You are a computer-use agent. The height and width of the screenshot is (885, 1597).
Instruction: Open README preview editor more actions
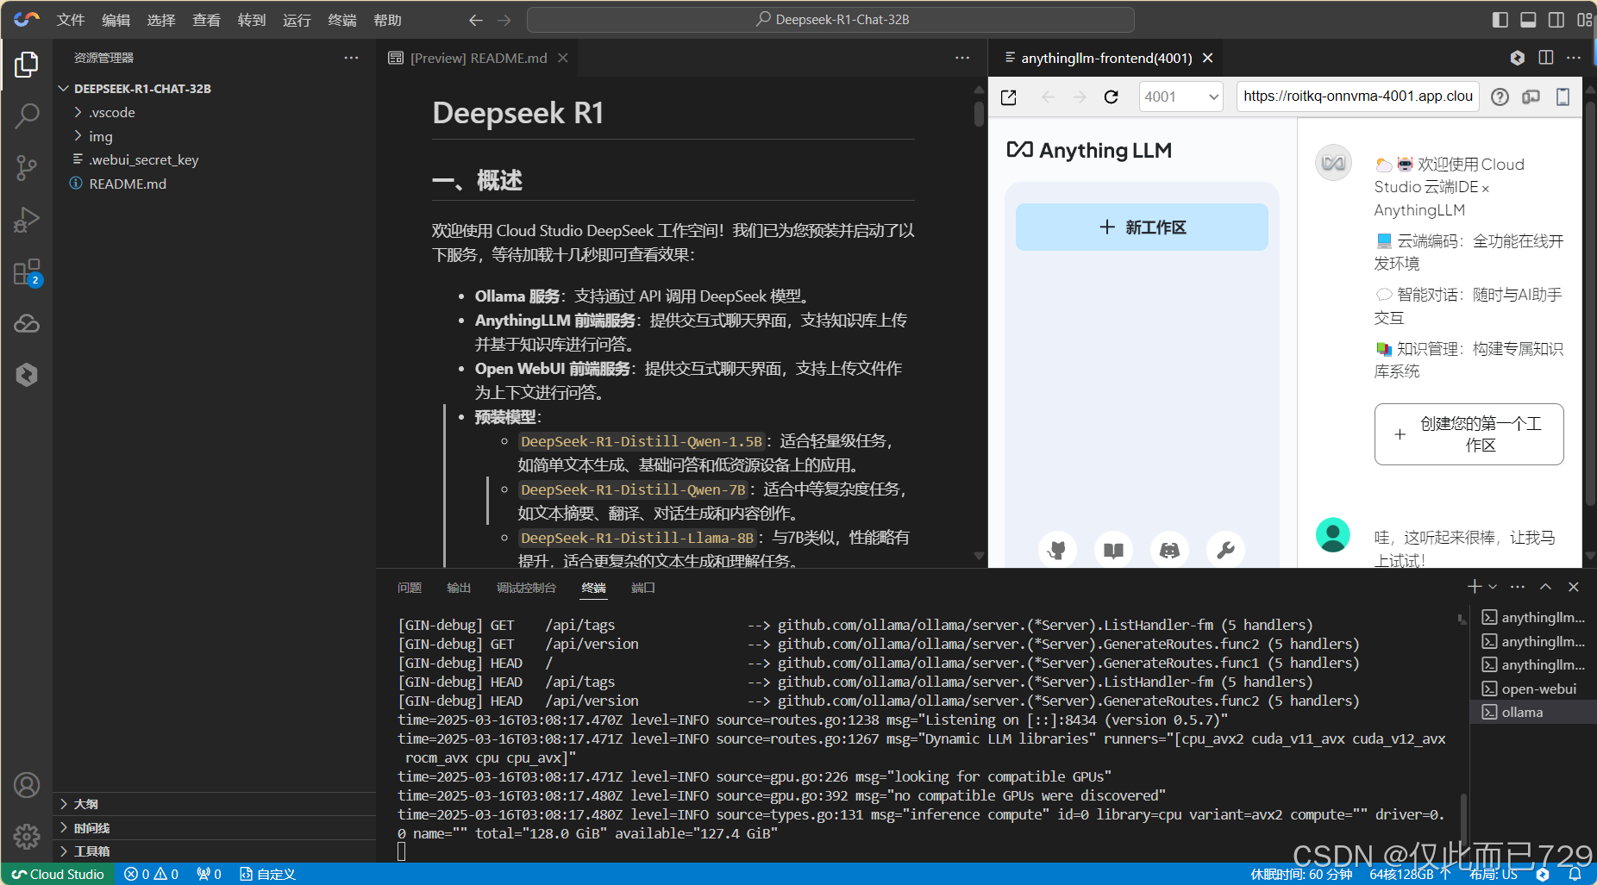pos(962,58)
